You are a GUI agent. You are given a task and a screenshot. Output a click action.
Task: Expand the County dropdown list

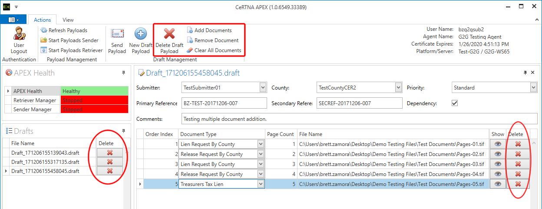point(398,88)
